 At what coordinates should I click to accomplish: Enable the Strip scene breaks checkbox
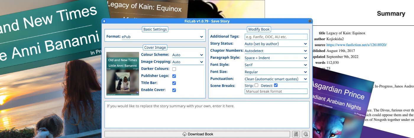pyautogui.click(x=256, y=85)
